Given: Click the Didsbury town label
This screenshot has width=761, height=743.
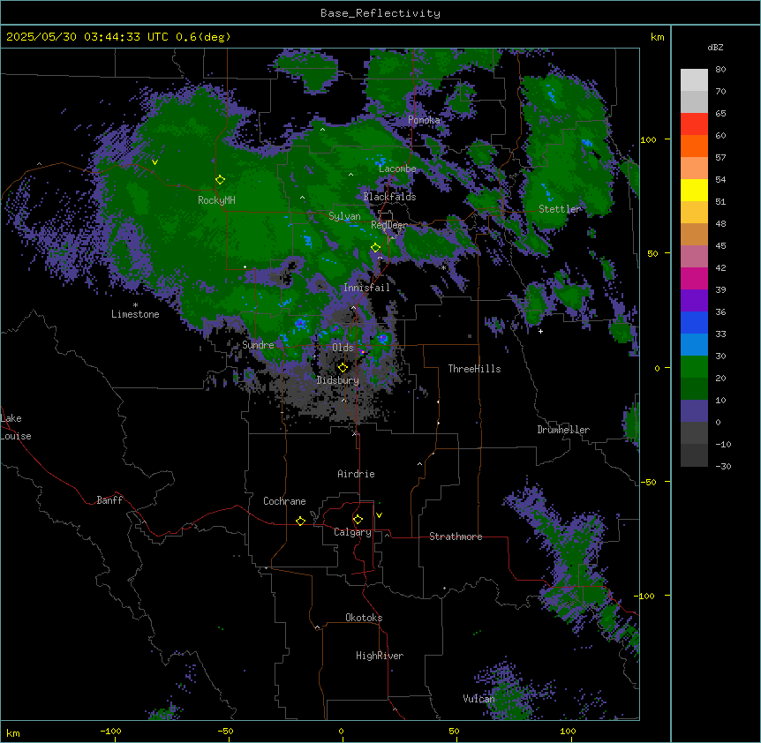Looking at the screenshot, I should pos(338,380).
